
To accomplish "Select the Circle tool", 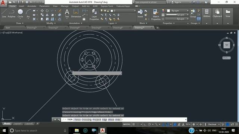I will (x=20, y=13).
